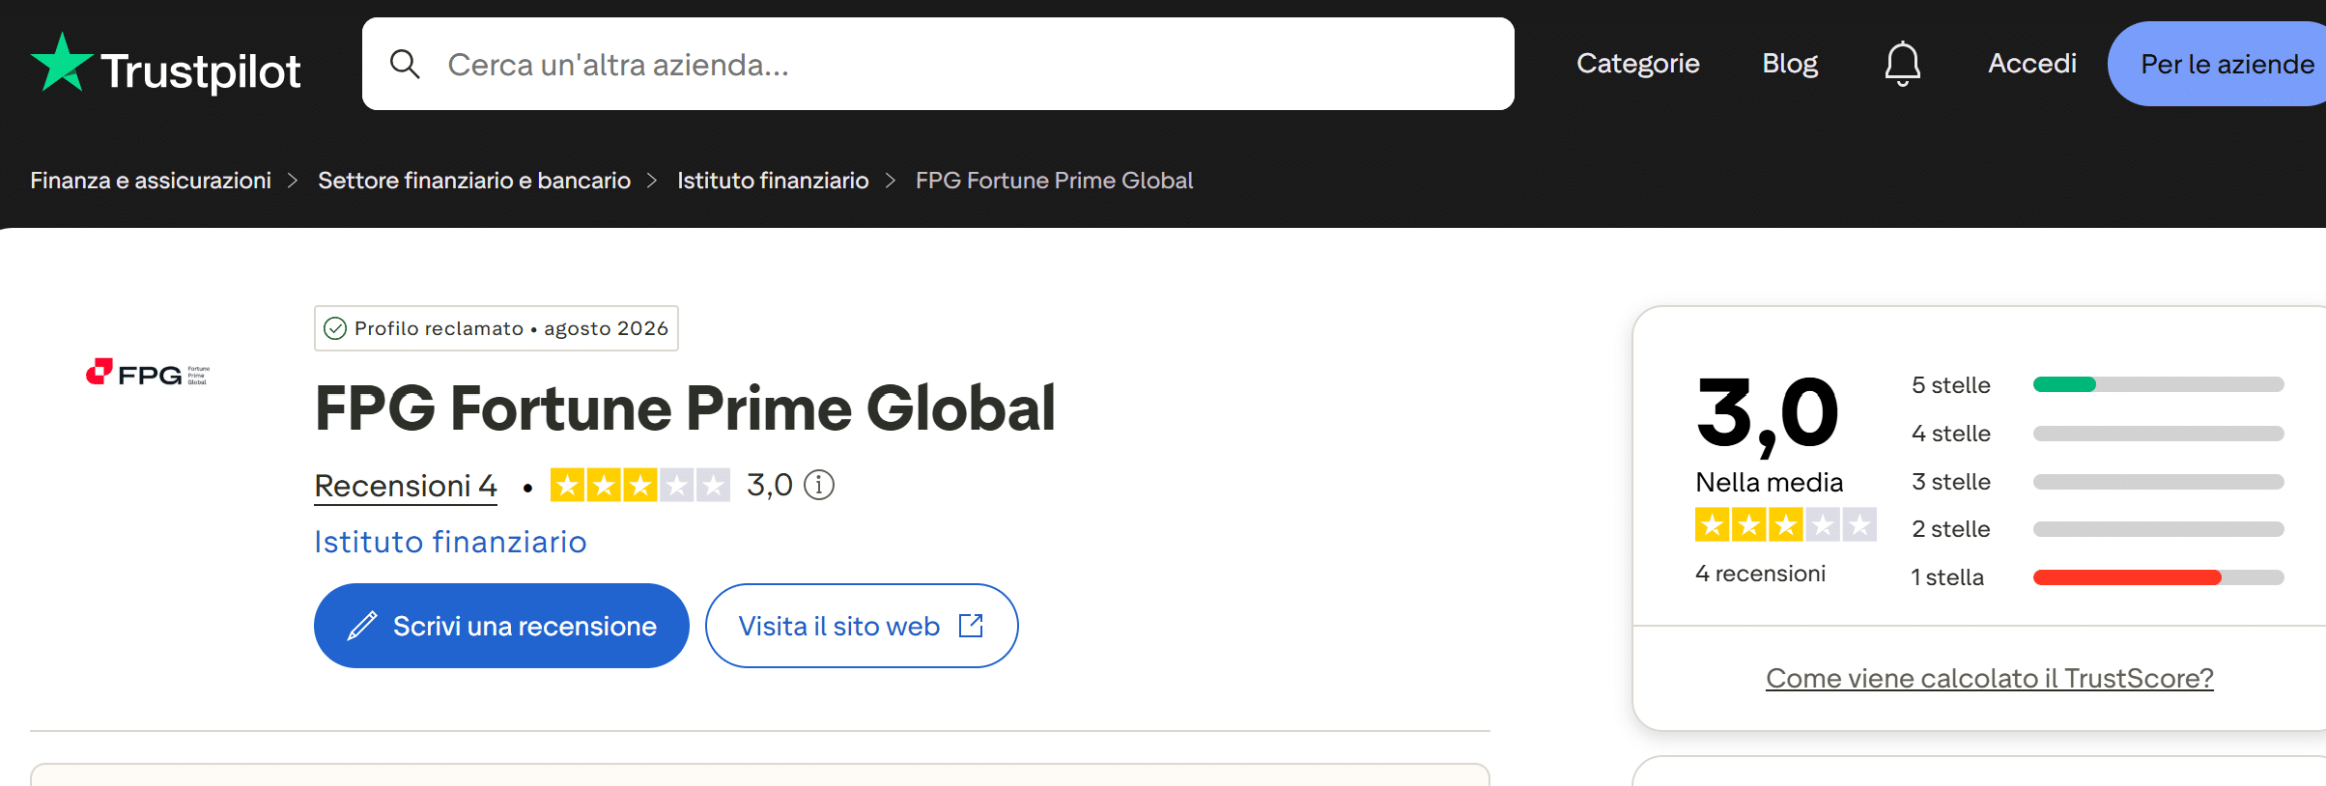
Task: Click the green 5 stelle bar
Action: click(2064, 384)
